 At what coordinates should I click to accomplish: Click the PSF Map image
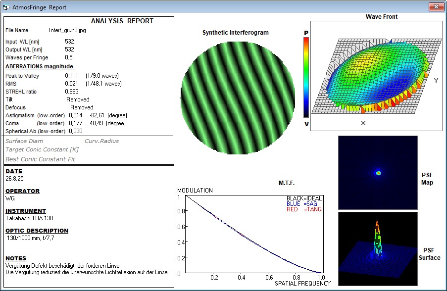click(378, 173)
